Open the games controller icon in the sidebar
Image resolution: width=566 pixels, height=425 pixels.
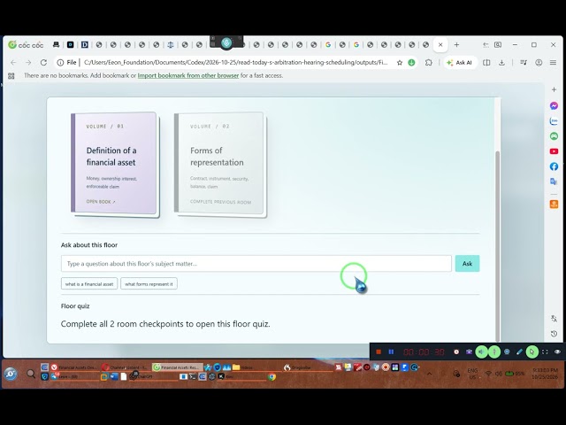(x=554, y=135)
